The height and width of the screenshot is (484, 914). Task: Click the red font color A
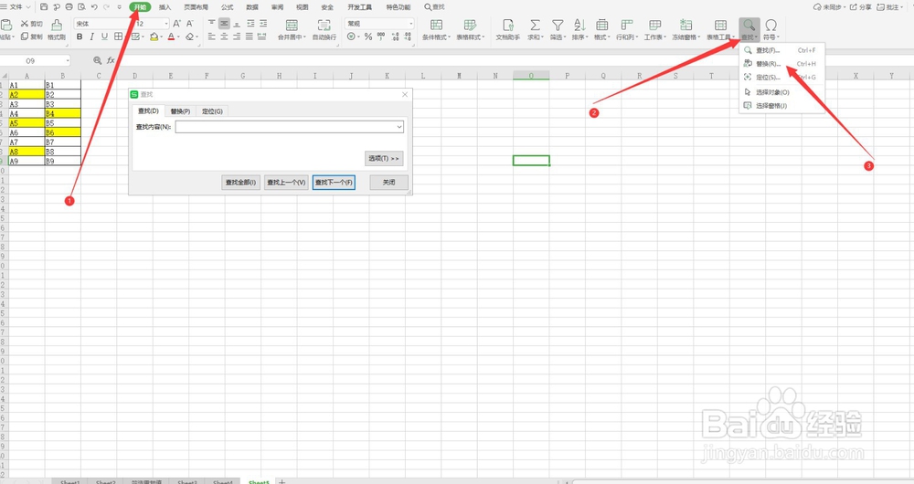[171, 37]
